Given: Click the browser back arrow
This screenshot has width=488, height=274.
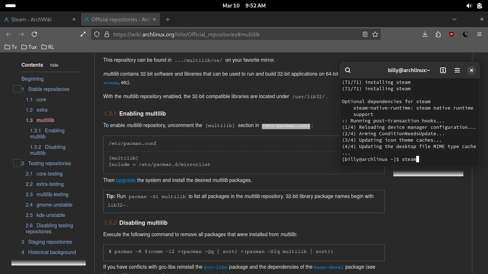Looking at the screenshot, I should coord(9,34).
